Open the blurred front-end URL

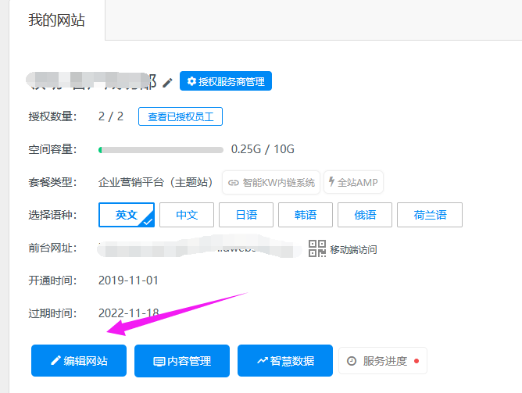[199, 248]
